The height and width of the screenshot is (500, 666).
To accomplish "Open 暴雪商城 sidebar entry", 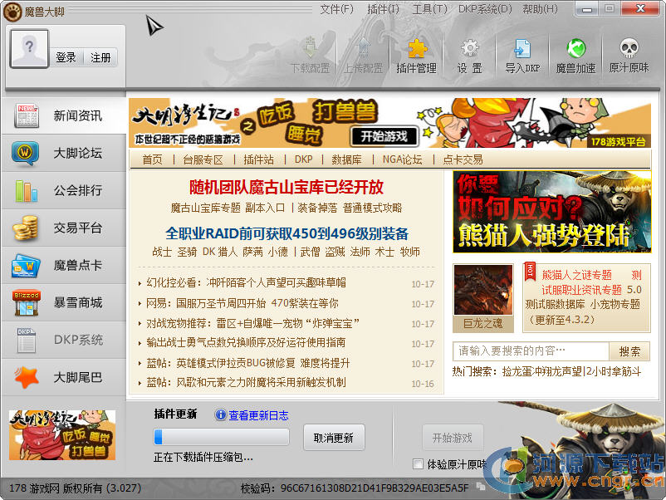I will click(64, 302).
